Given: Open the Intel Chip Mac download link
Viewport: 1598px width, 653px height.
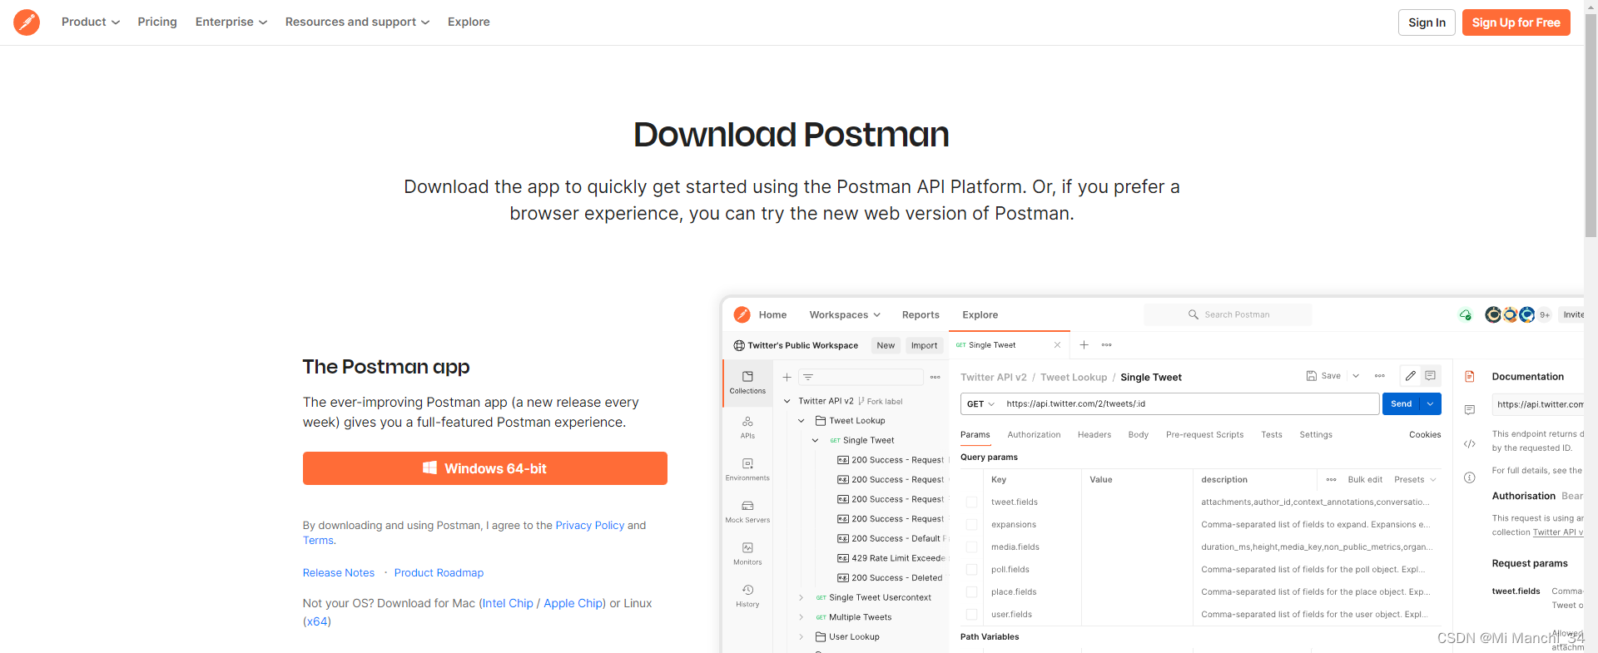Looking at the screenshot, I should pyautogui.click(x=508, y=603).
